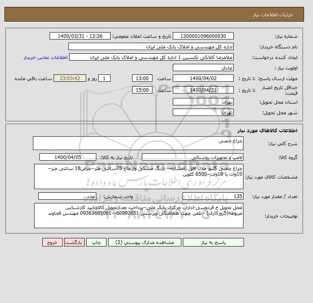Click label حداقل تاریخ اعتبار قیمت
The image size is (313, 303).
280,90
